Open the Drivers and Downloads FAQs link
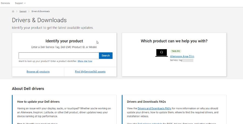 coord(154,108)
